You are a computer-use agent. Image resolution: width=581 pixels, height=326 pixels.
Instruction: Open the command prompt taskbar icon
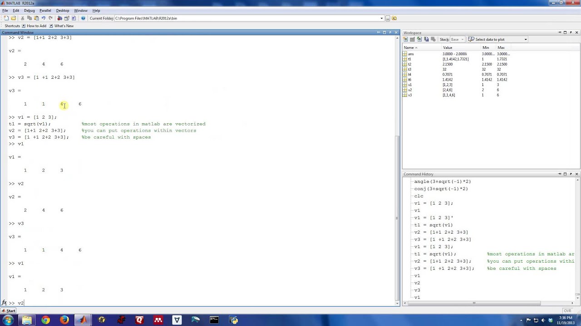(214, 320)
